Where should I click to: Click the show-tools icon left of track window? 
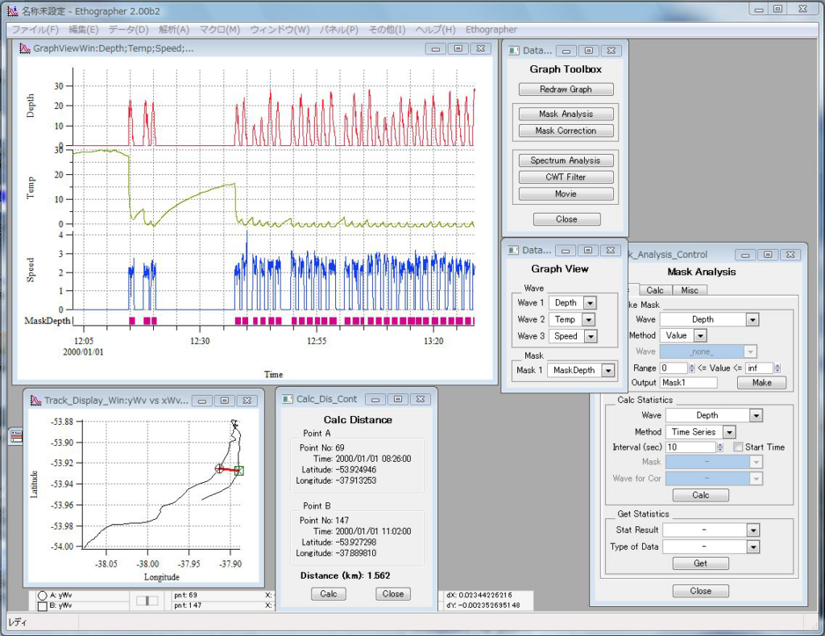click(17, 436)
